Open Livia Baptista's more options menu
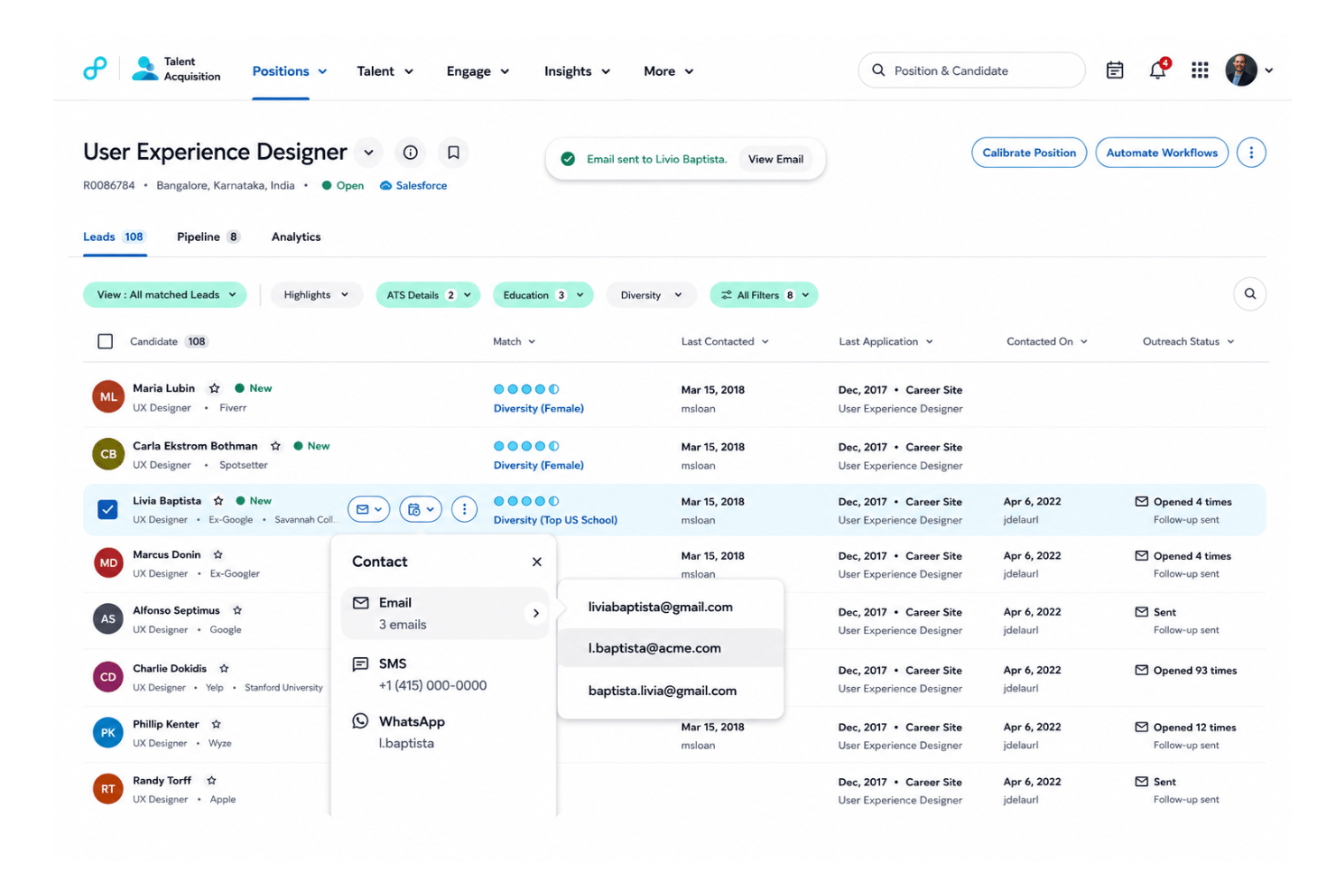The width and height of the screenshot is (1336, 891). pyautogui.click(x=464, y=509)
